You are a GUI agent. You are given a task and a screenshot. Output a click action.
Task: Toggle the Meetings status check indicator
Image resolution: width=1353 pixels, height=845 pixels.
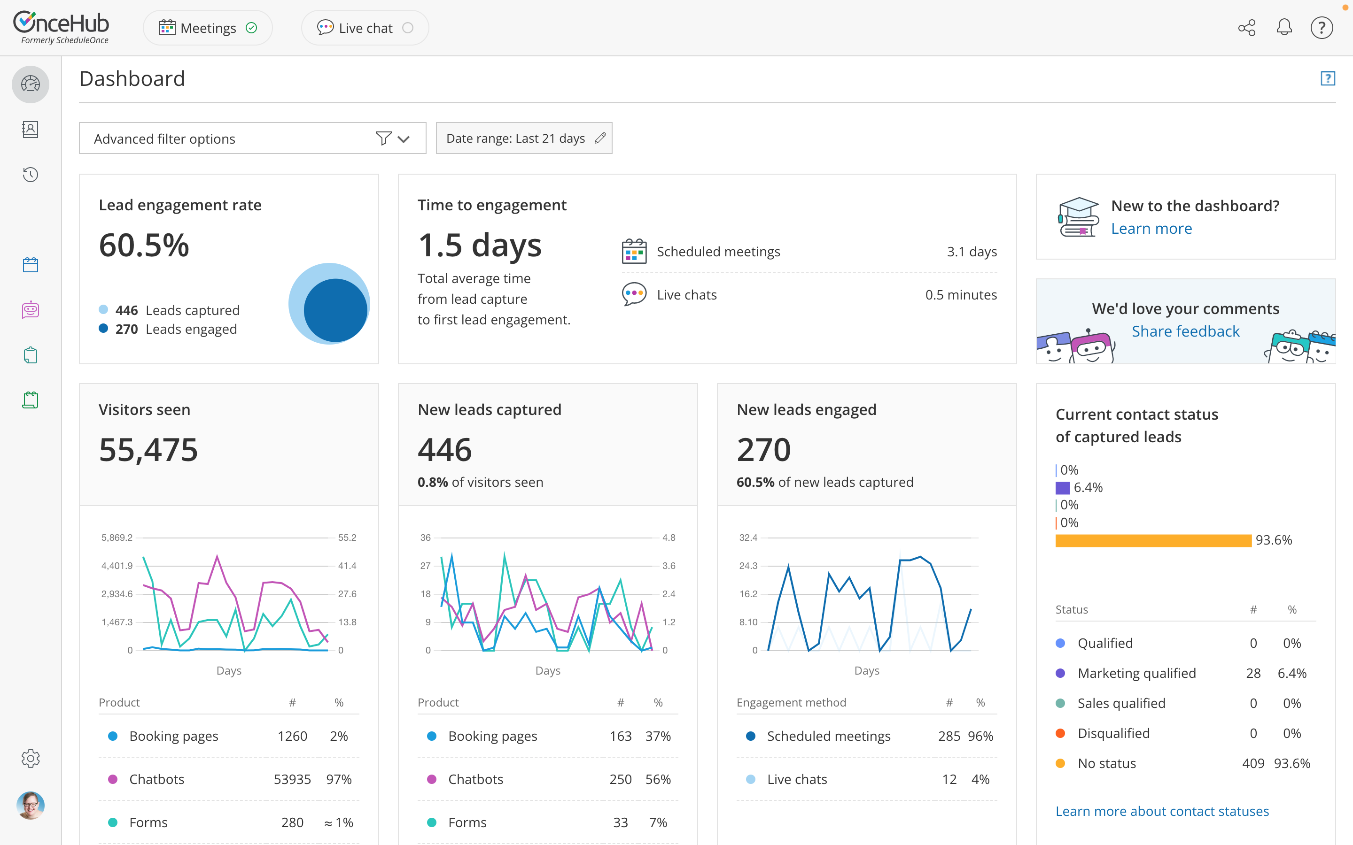[x=252, y=28]
